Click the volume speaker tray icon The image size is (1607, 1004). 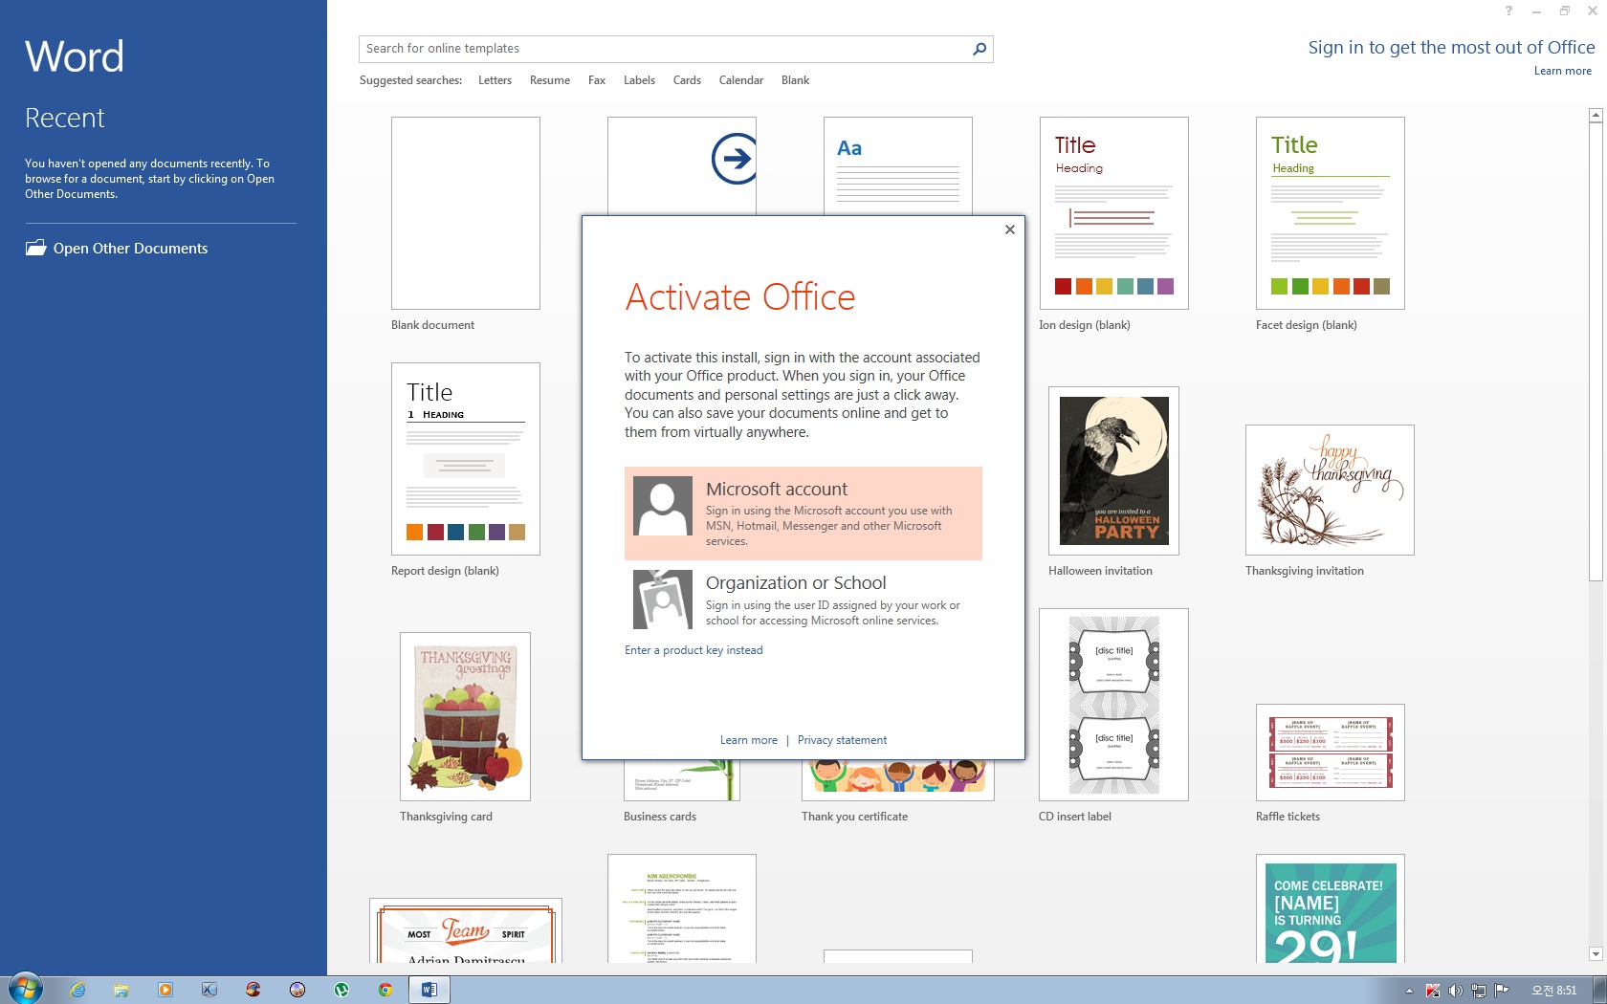point(1455,991)
